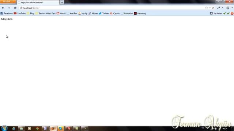The height and width of the screenshot is (131, 234).
Task: Click the green checkmark beside the red X
Action: click(228, 13)
